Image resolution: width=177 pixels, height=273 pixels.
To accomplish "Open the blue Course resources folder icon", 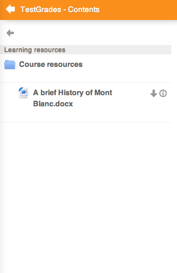I will point(10,65).
